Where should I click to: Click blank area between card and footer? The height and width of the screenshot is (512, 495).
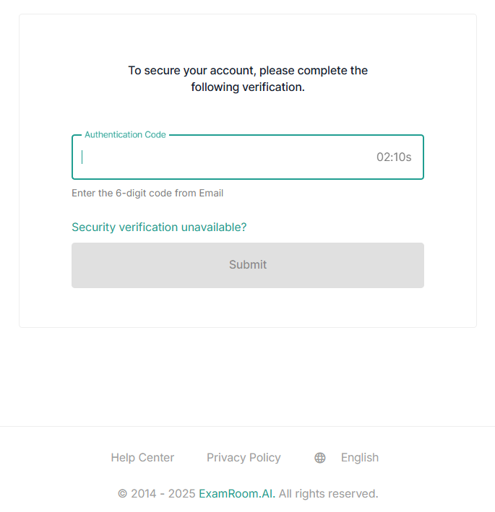click(x=248, y=376)
